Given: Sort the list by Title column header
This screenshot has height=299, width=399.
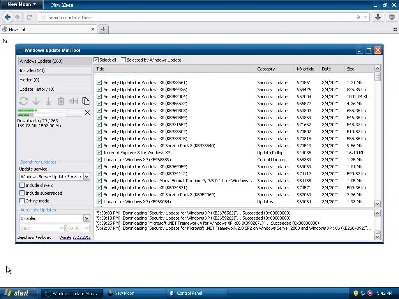Looking at the screenshot, I should [175, 69].
